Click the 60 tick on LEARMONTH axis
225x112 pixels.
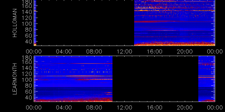click(x=28, y=92)
